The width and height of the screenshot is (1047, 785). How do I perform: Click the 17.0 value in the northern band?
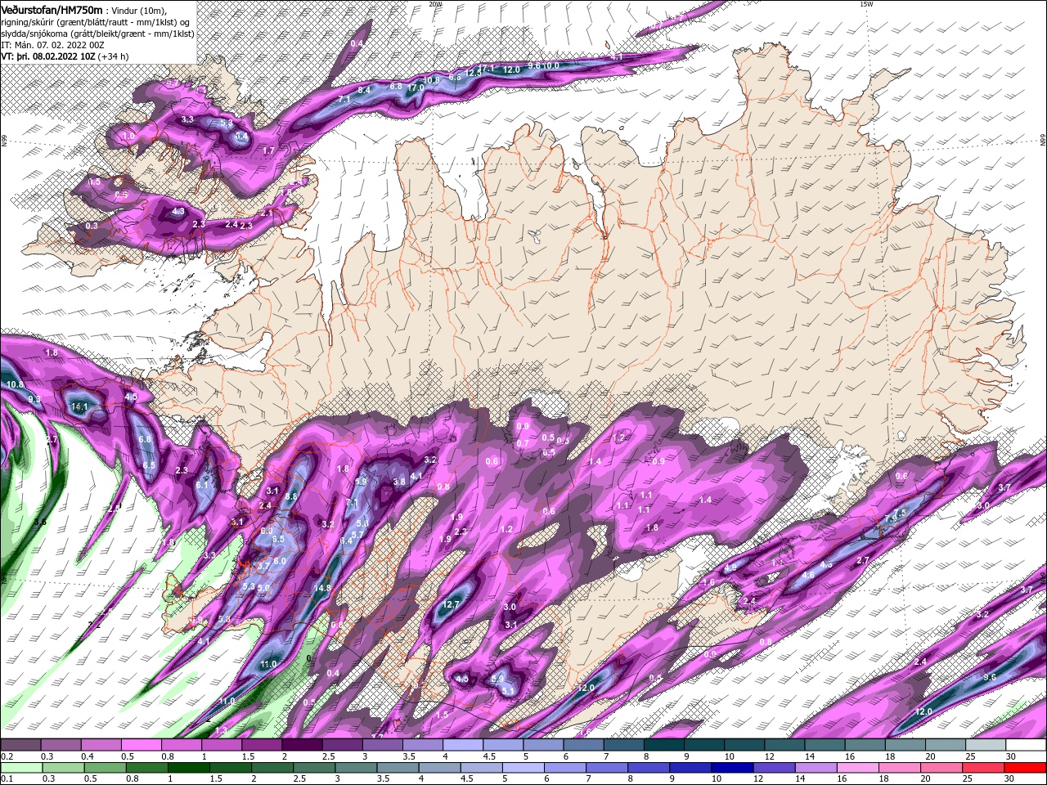416,88
